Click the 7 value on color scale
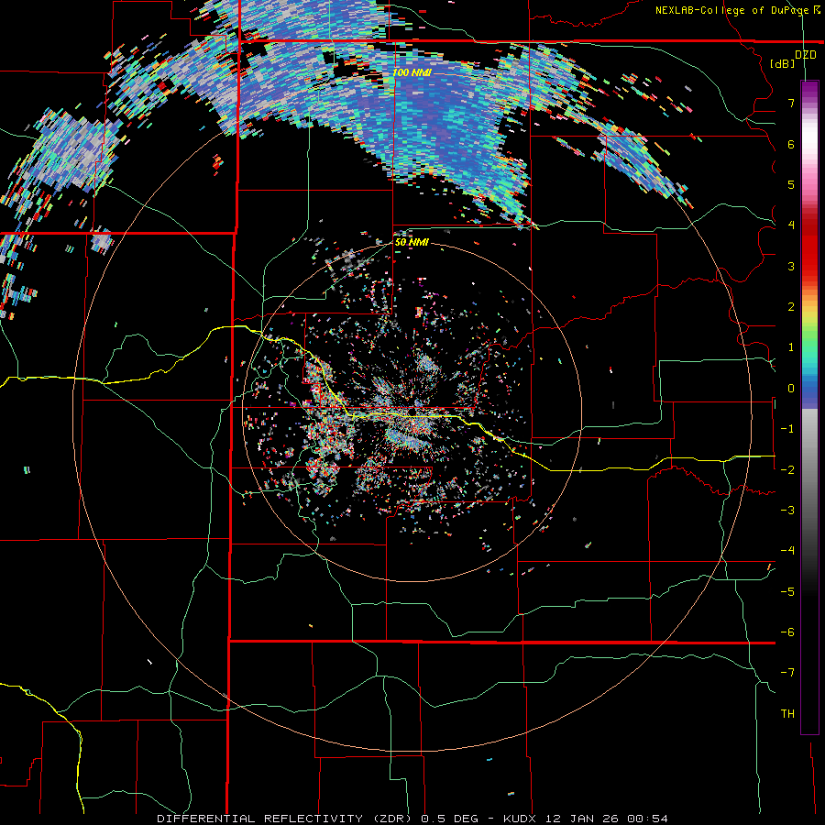Image resolution: width=825 pixels, height=825 pixels. [791, 103]
